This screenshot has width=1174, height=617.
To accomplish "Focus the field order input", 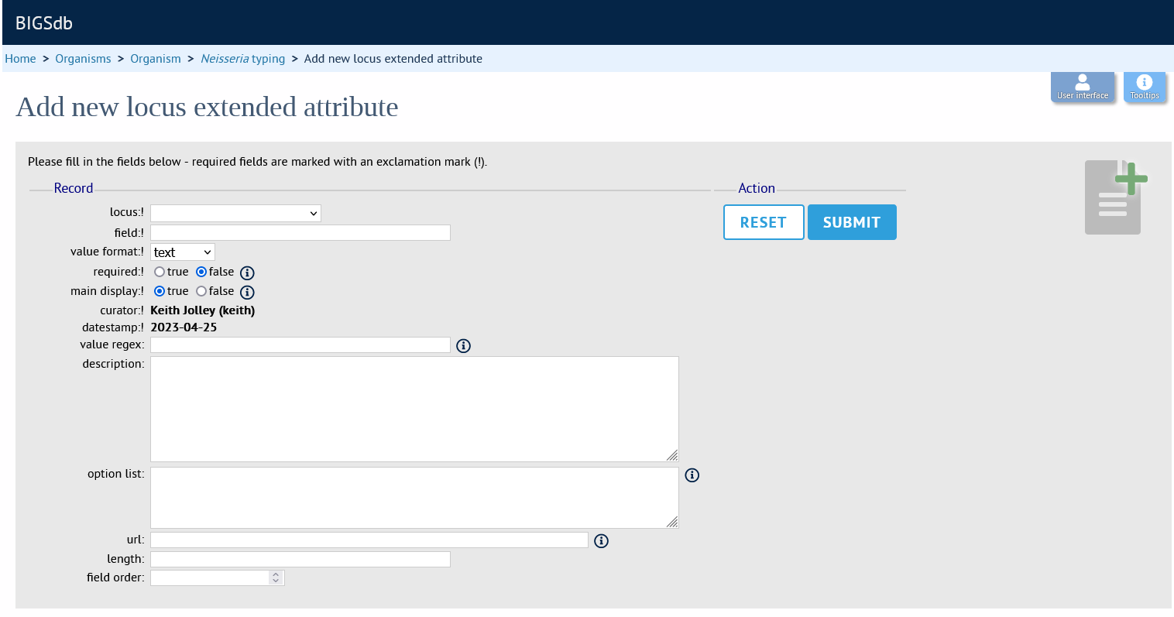I will tap(218, 578).
